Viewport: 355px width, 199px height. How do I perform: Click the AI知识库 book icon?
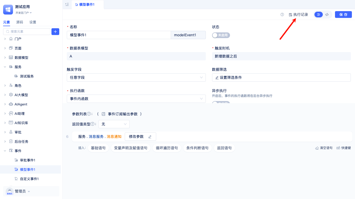11,123
